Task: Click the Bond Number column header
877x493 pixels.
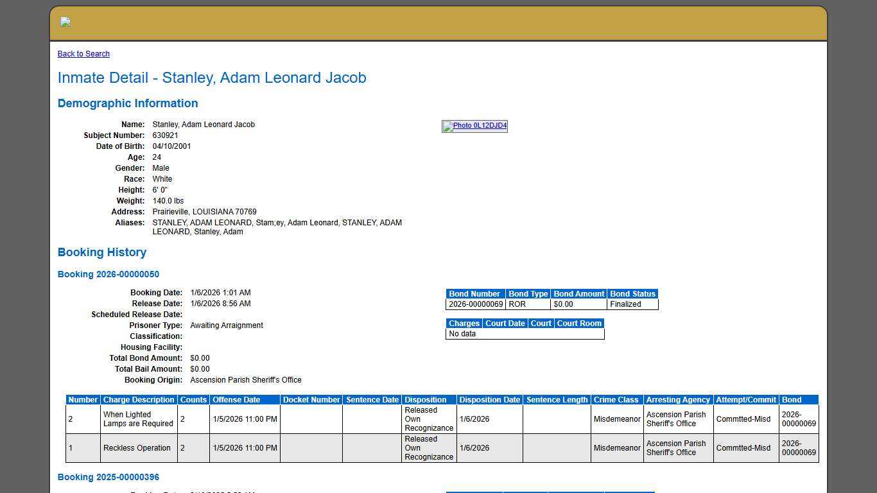Action: click(x=474, y=293)
